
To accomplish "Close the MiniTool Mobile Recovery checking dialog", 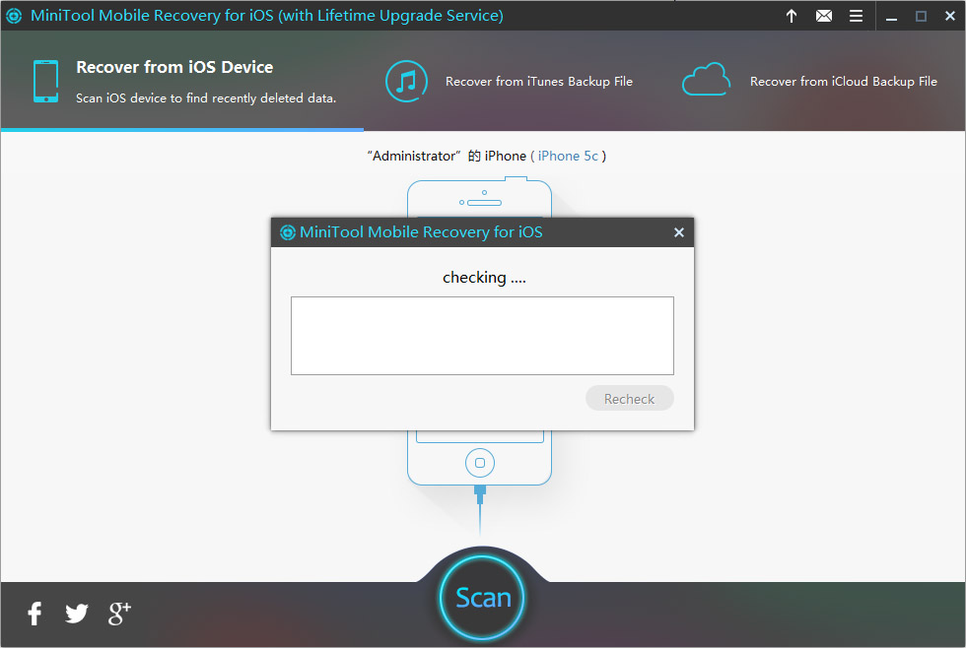I will [678, 232].
